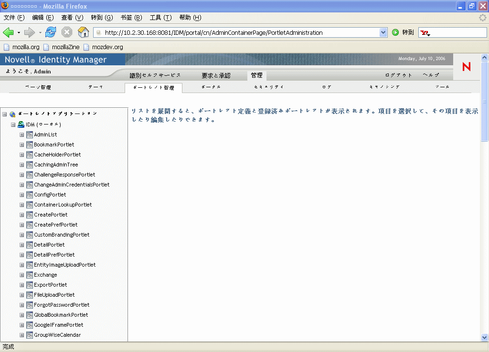Viewport: 489px width, 352px height.
Task: Open the URL history dropdown arrow
Action: [383, 32]
